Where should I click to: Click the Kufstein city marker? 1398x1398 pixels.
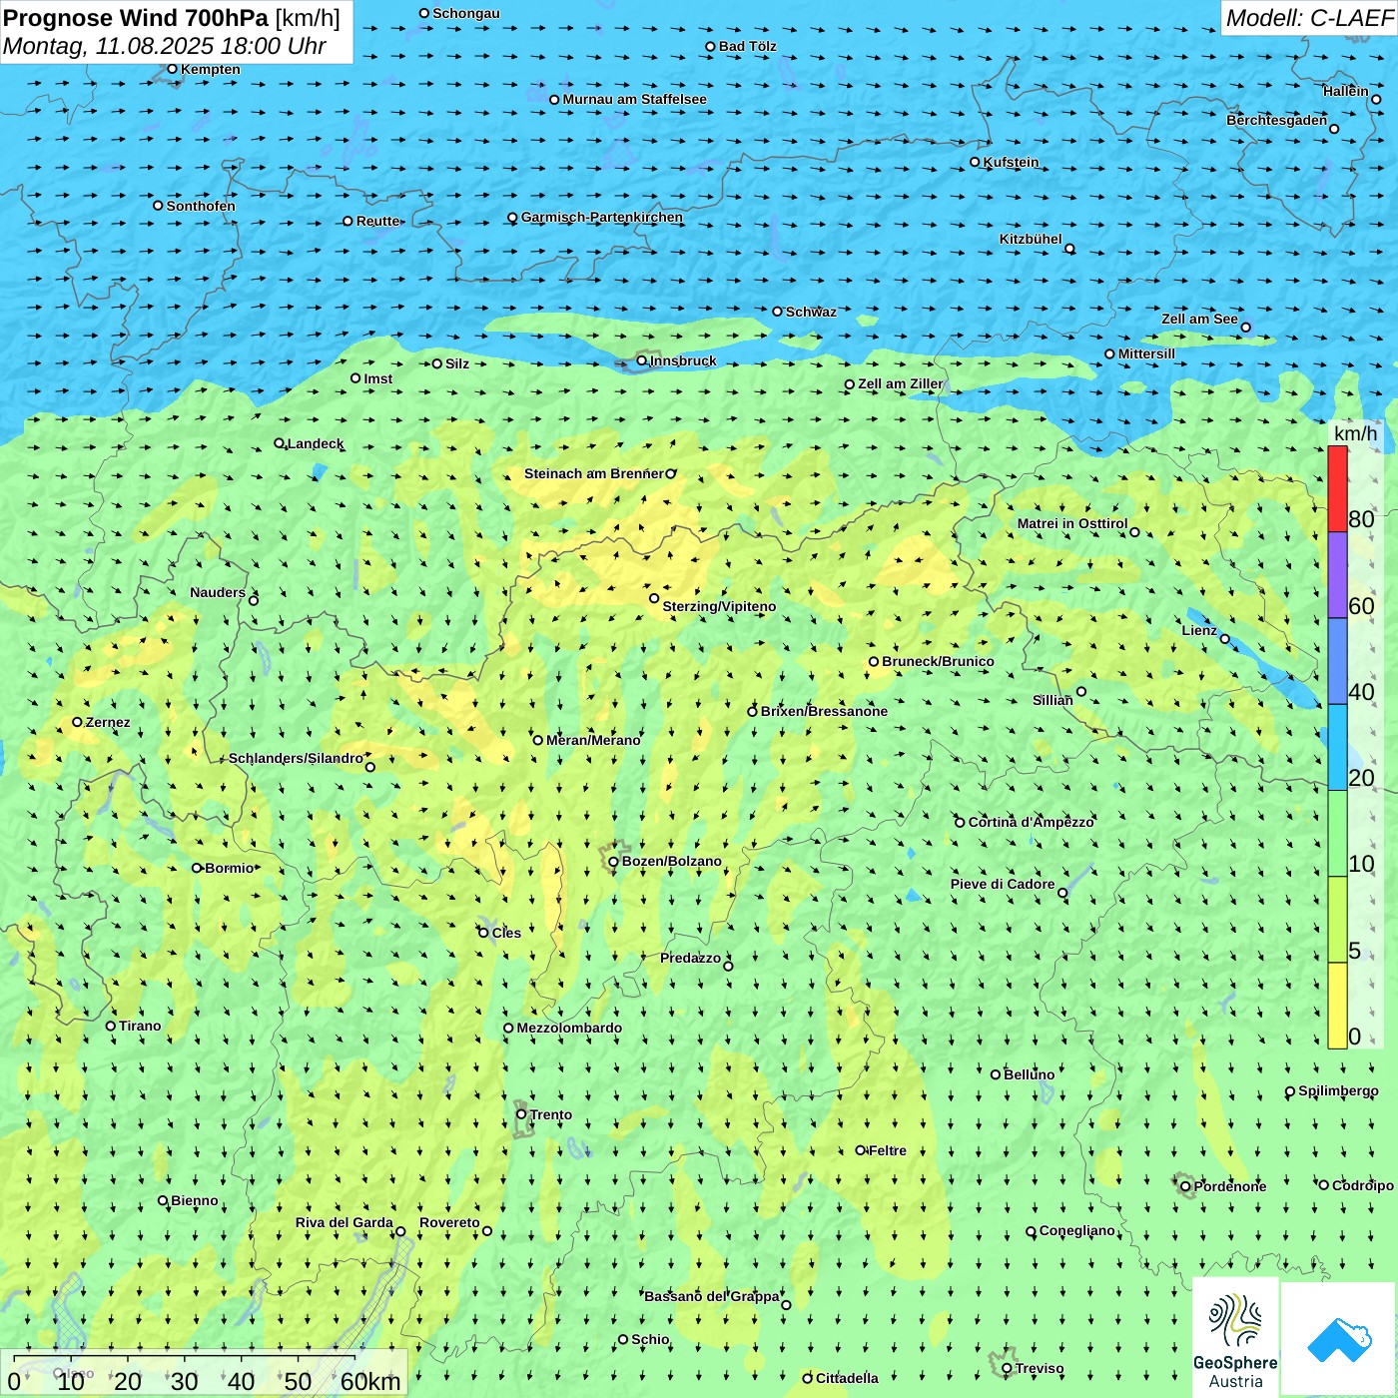[976, 162]
